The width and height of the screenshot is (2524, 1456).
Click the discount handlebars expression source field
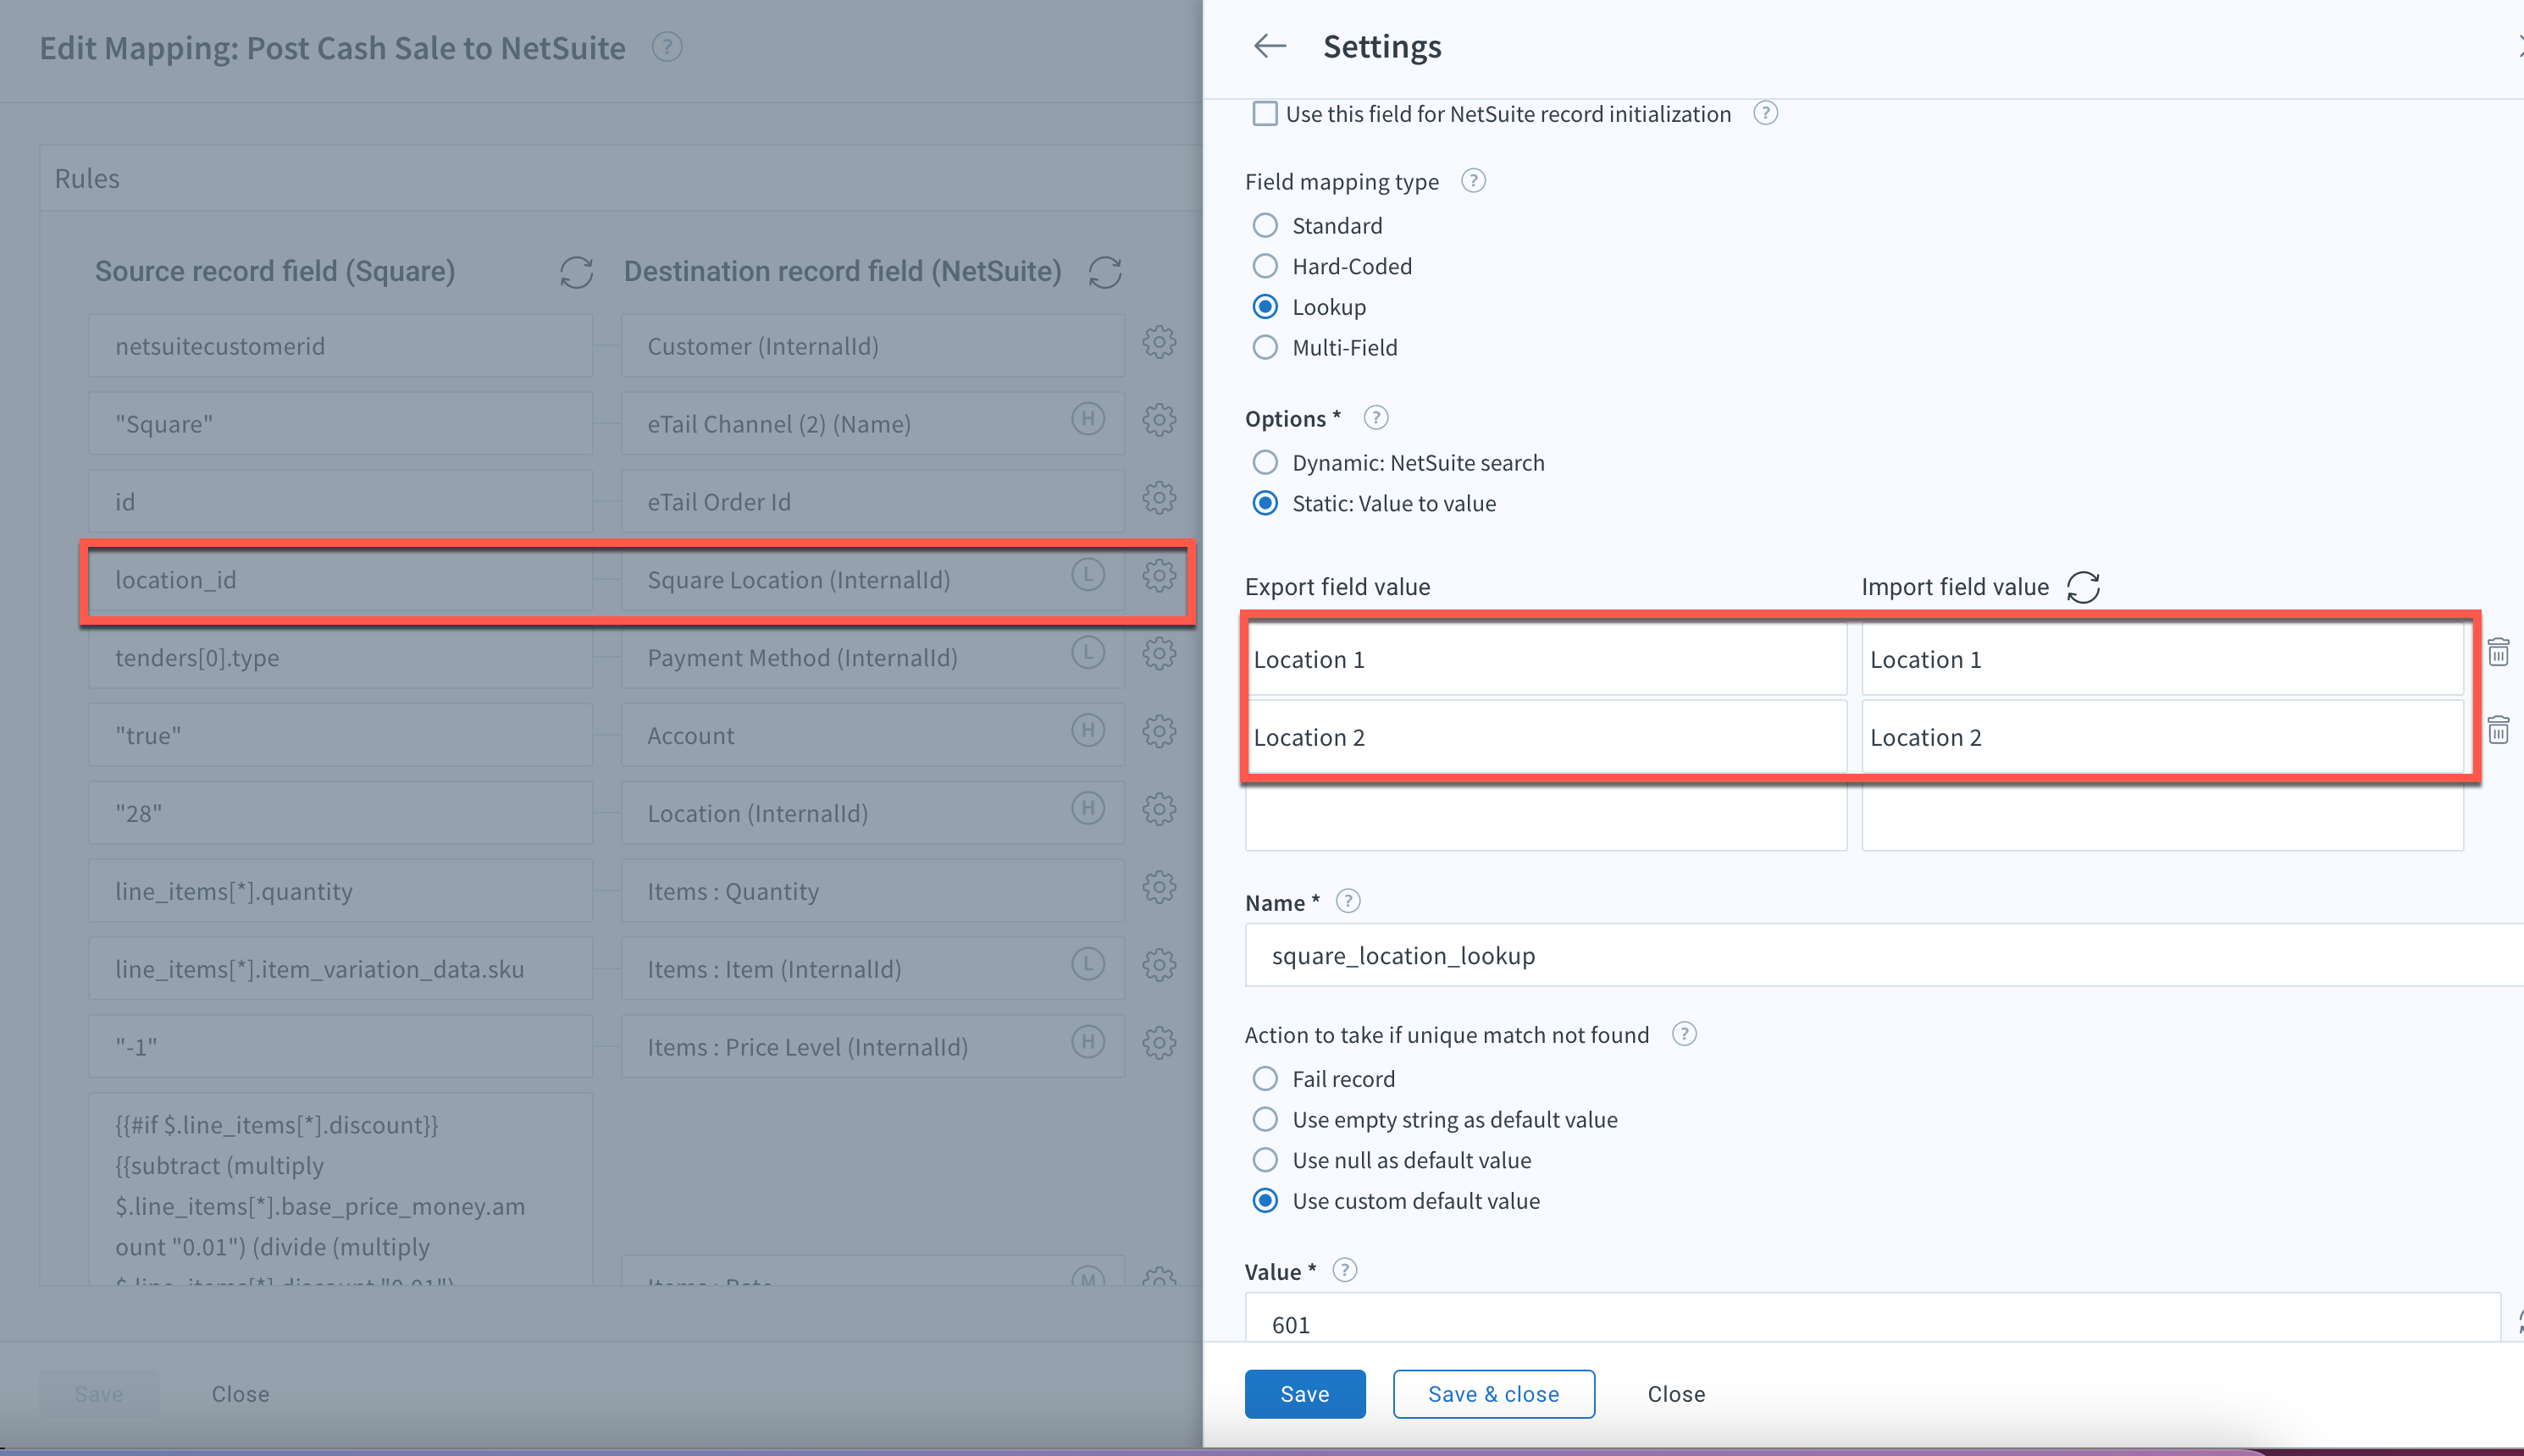click(340, 1189)
